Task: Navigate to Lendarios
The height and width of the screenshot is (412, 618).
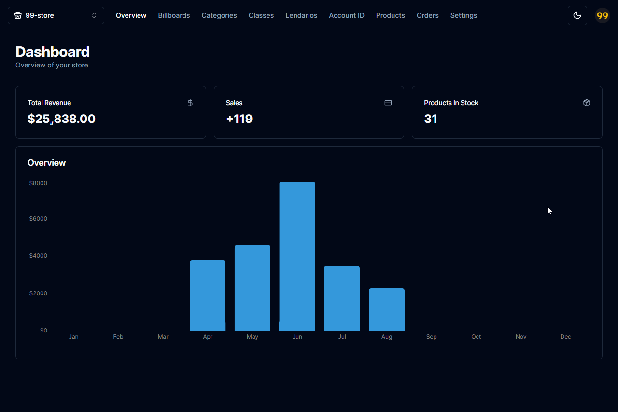Action: pyautogui.click(x=301, y=15)
